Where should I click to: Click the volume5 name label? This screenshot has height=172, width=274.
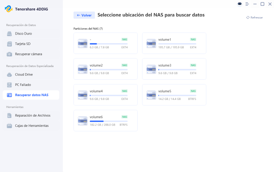(165, 91)
